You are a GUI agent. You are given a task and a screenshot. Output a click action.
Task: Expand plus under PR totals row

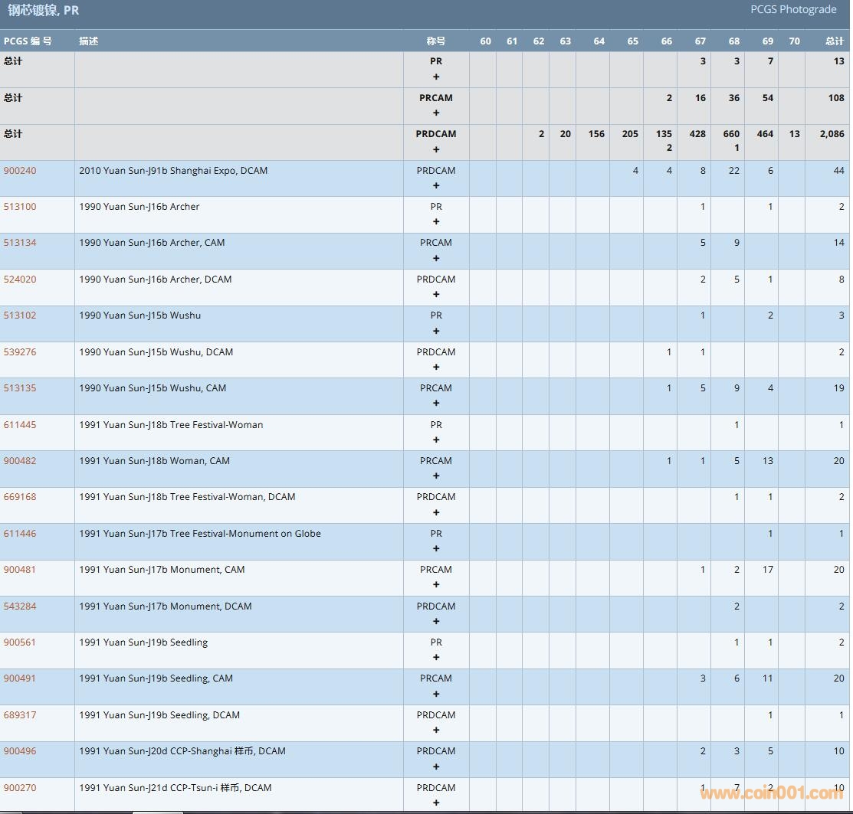(436, 77)
